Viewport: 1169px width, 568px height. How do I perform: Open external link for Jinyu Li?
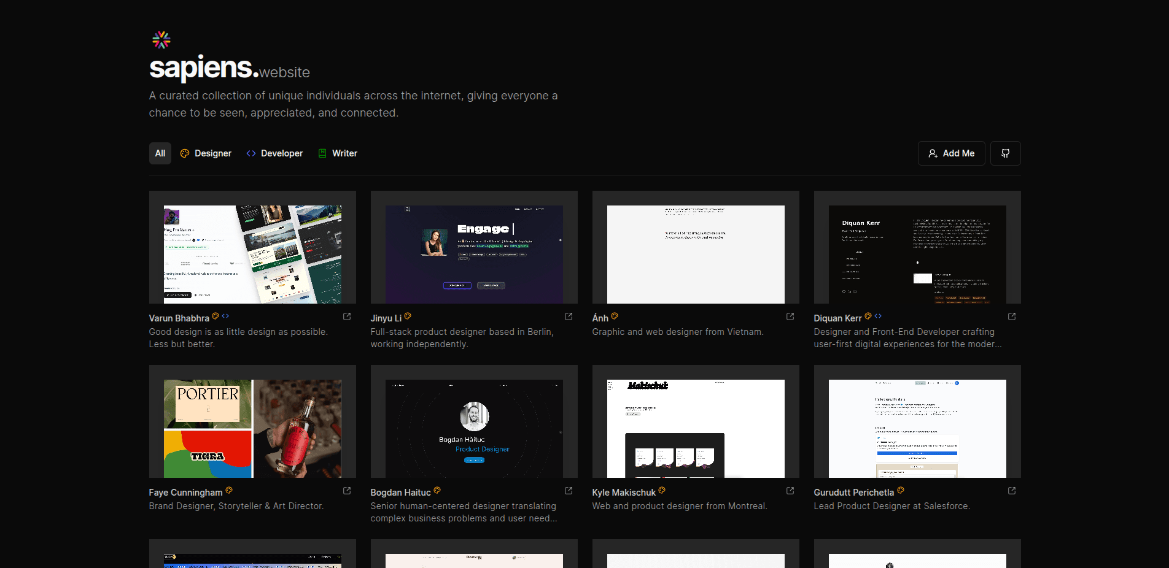[569, 317]
